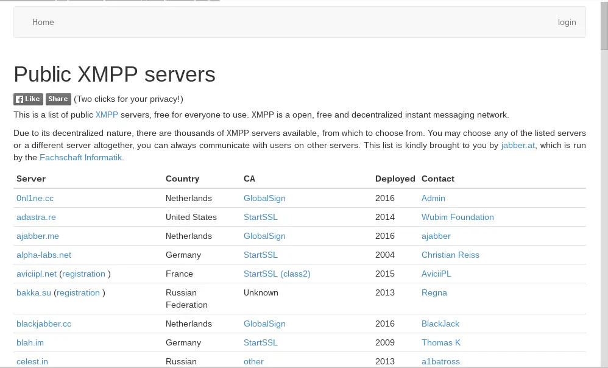
Task: Open the Thomas K contact link
Action: 441,343
